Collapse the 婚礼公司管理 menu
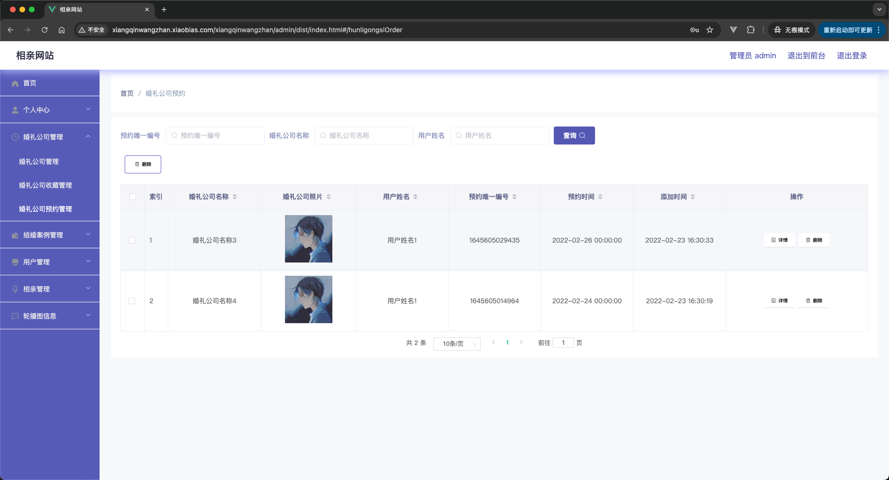This screenshot has width=889, height=480. pos(88,136)
